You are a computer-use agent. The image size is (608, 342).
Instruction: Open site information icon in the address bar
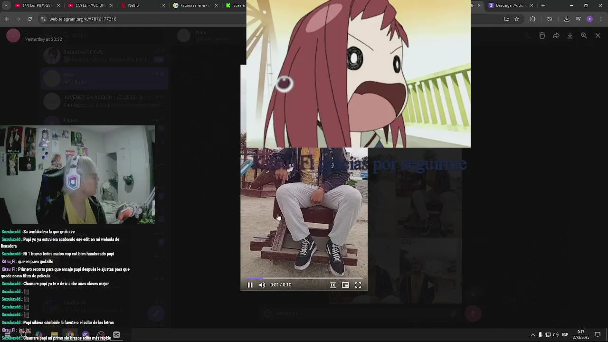click(43, 19)
